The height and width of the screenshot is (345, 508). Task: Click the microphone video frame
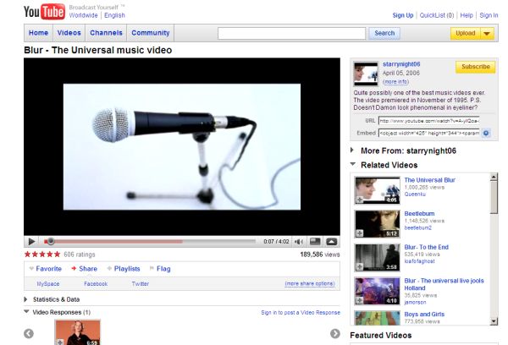coord(182,146)
